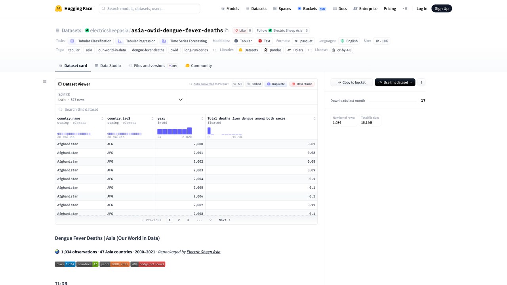
Task: Open Data Studio from the viewer header
Action: [302, 84]
